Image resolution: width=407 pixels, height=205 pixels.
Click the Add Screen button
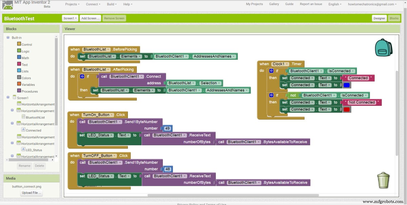coord(90,18)
